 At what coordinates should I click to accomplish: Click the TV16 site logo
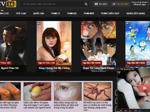click(8, 4)
